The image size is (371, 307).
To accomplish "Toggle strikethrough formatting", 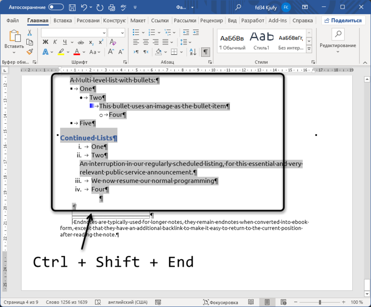I will (x=81, y=42).
